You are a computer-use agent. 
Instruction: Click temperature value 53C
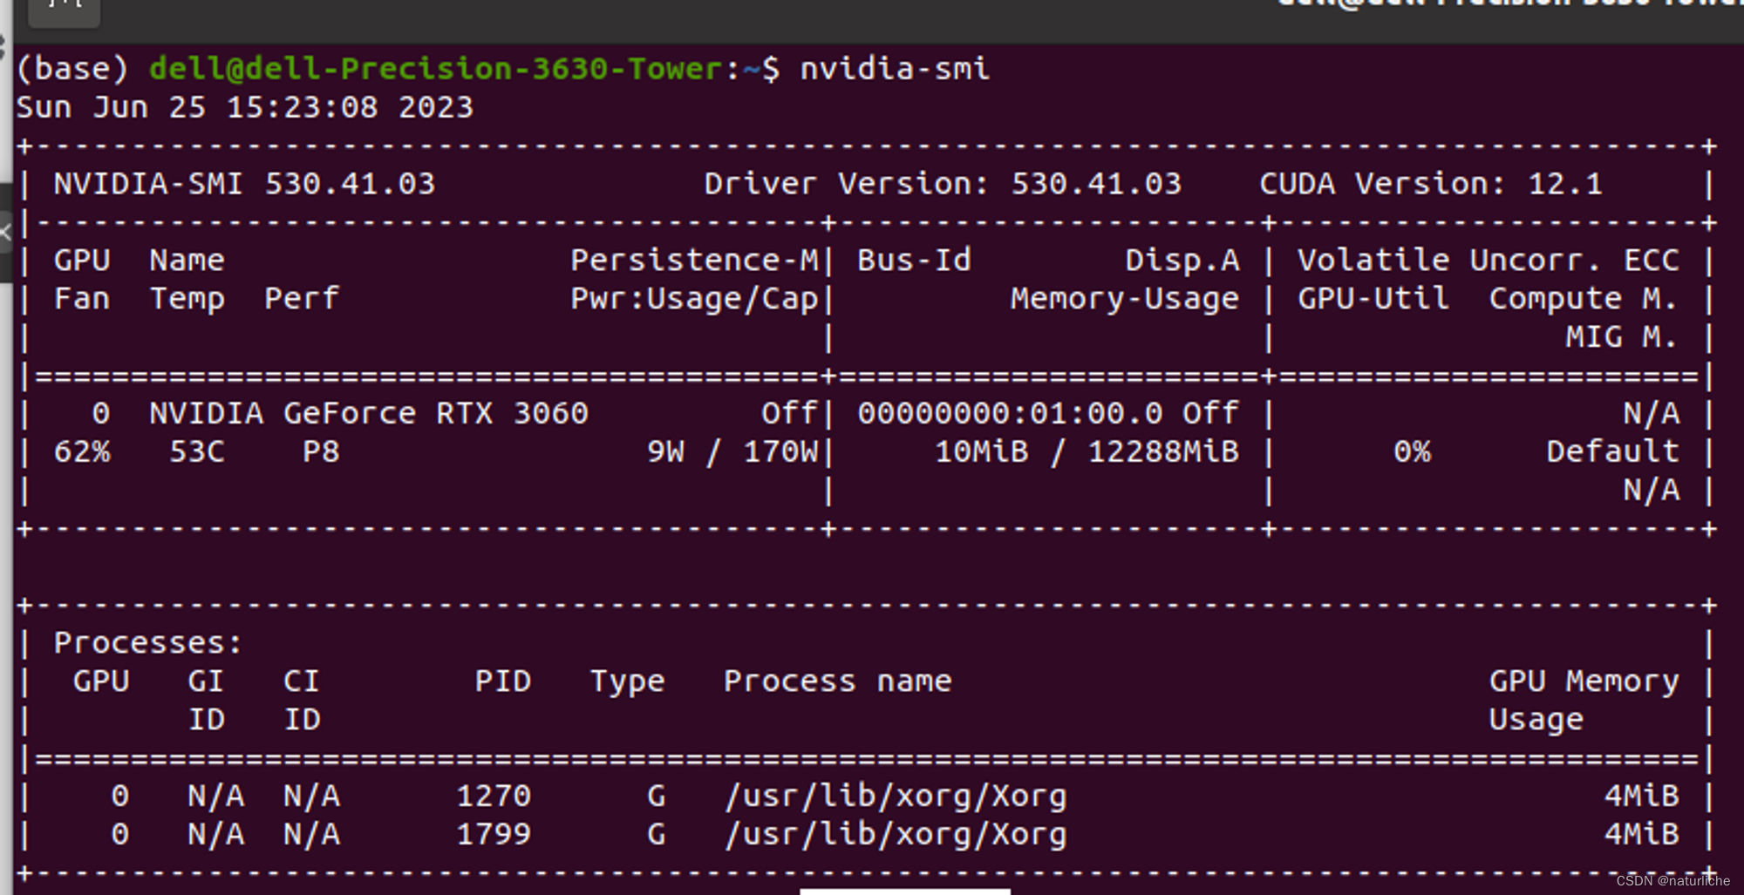point(197,451)
